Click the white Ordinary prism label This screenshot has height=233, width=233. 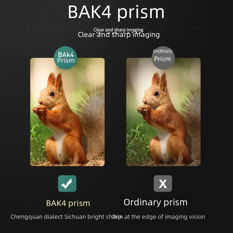pyautogui.click(x=156, y=202)
